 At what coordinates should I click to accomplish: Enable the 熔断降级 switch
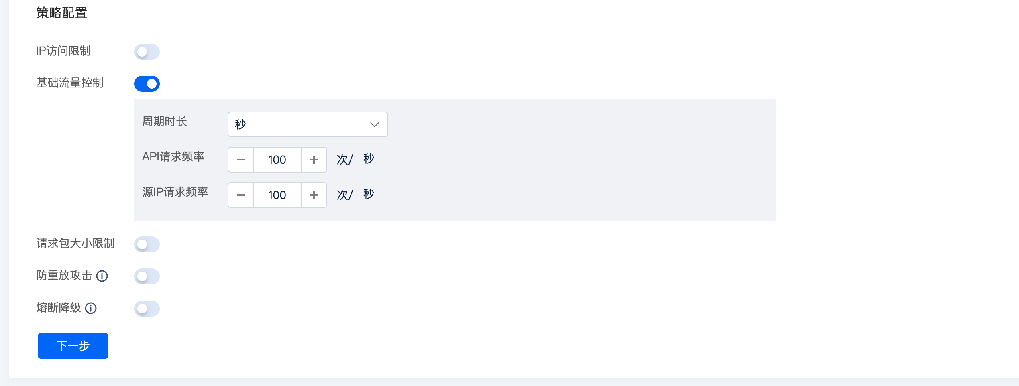coord(147,309)
